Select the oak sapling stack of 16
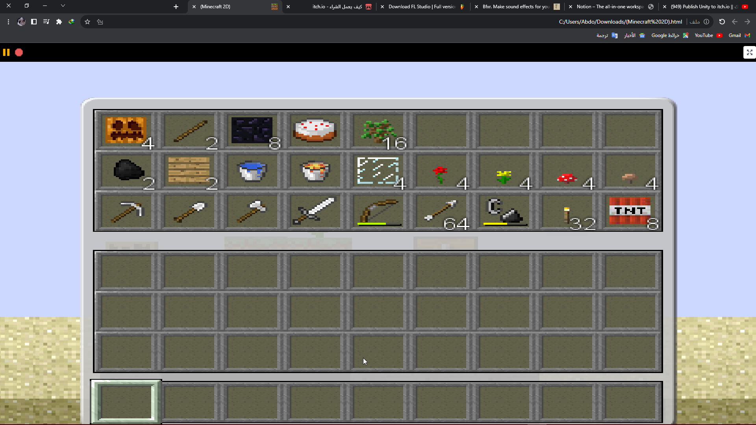 pyautogui.click(x=378, y=132)
